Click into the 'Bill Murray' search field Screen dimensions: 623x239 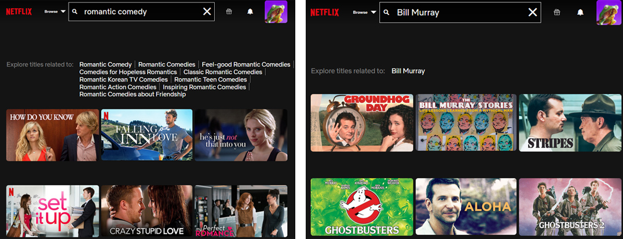pyautogui.click(x=460, y=12)
